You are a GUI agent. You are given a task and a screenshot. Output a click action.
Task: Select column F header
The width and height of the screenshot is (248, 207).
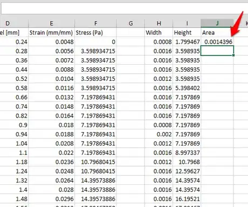pyautogui.click(x=95, y=23)
